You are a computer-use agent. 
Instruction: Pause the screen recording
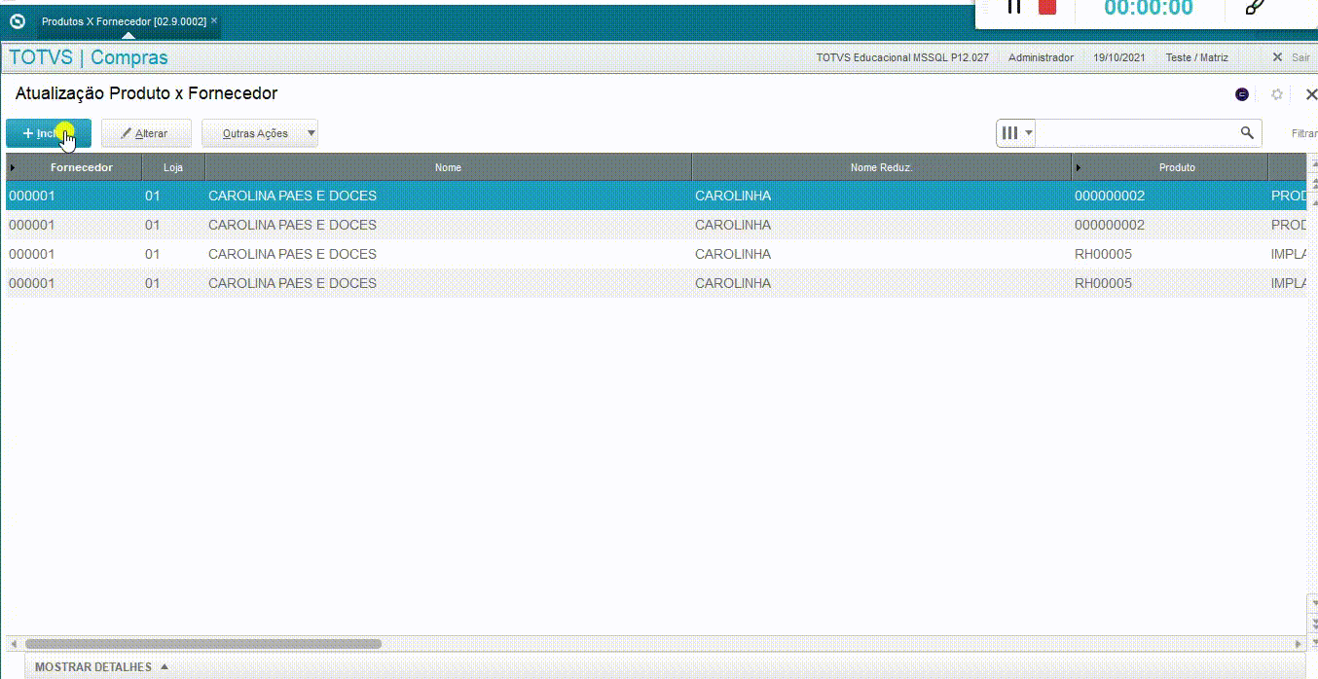1014,7
